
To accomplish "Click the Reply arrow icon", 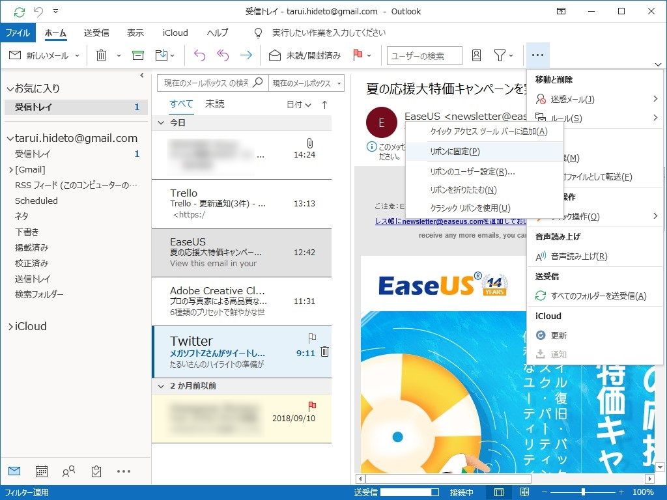I will [x=199, y=55].
